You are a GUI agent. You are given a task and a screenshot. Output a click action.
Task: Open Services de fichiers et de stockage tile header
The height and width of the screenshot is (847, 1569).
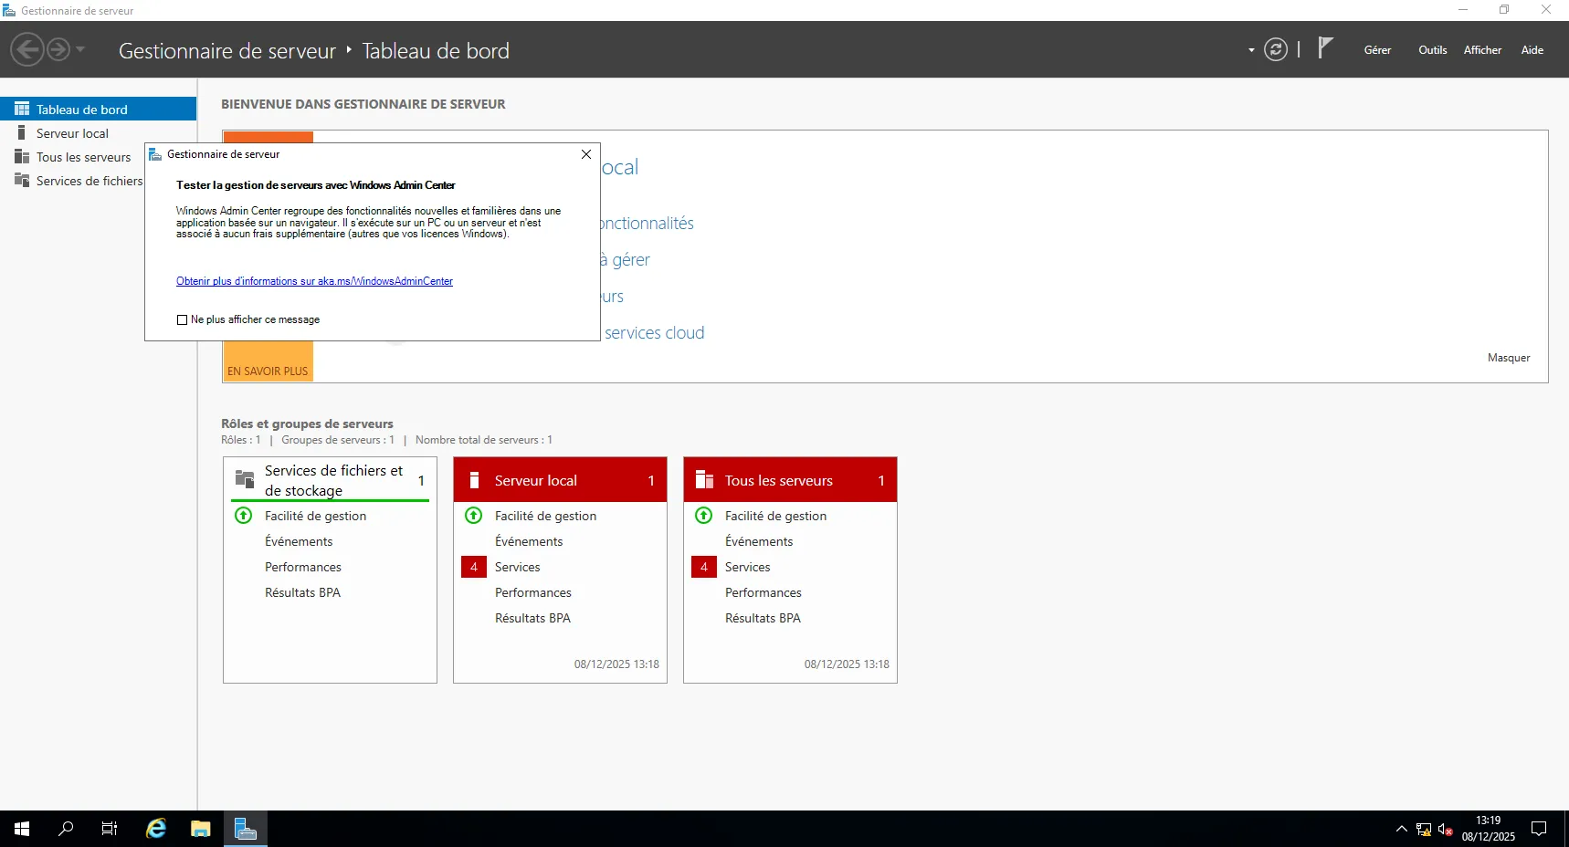330,480
